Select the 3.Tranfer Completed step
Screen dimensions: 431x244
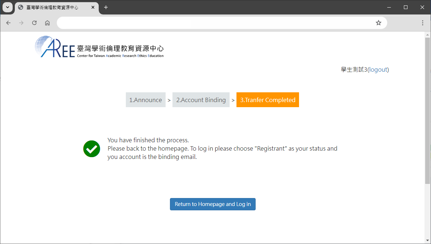[x=268, y=100]
